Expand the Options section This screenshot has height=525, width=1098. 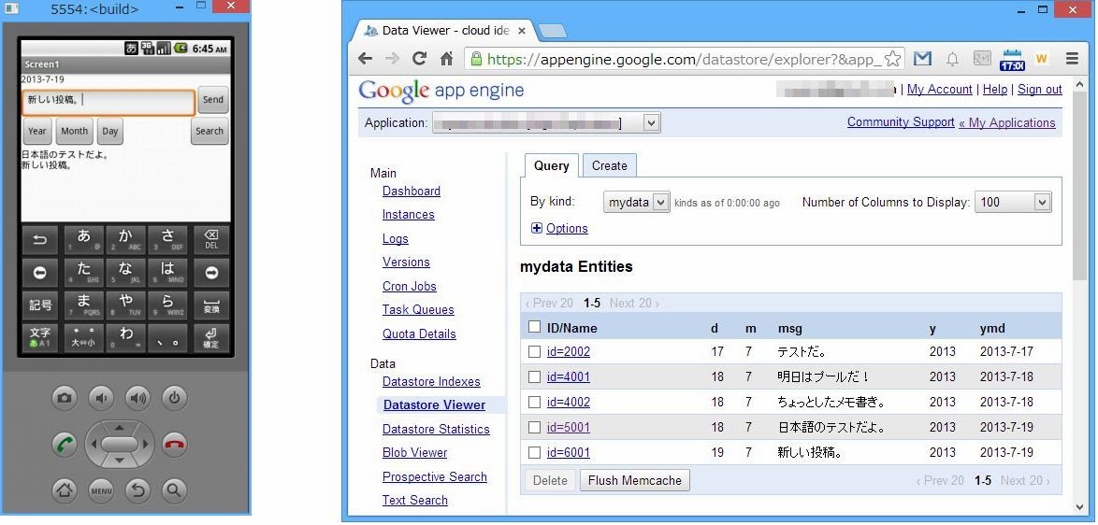coord(559,228)
